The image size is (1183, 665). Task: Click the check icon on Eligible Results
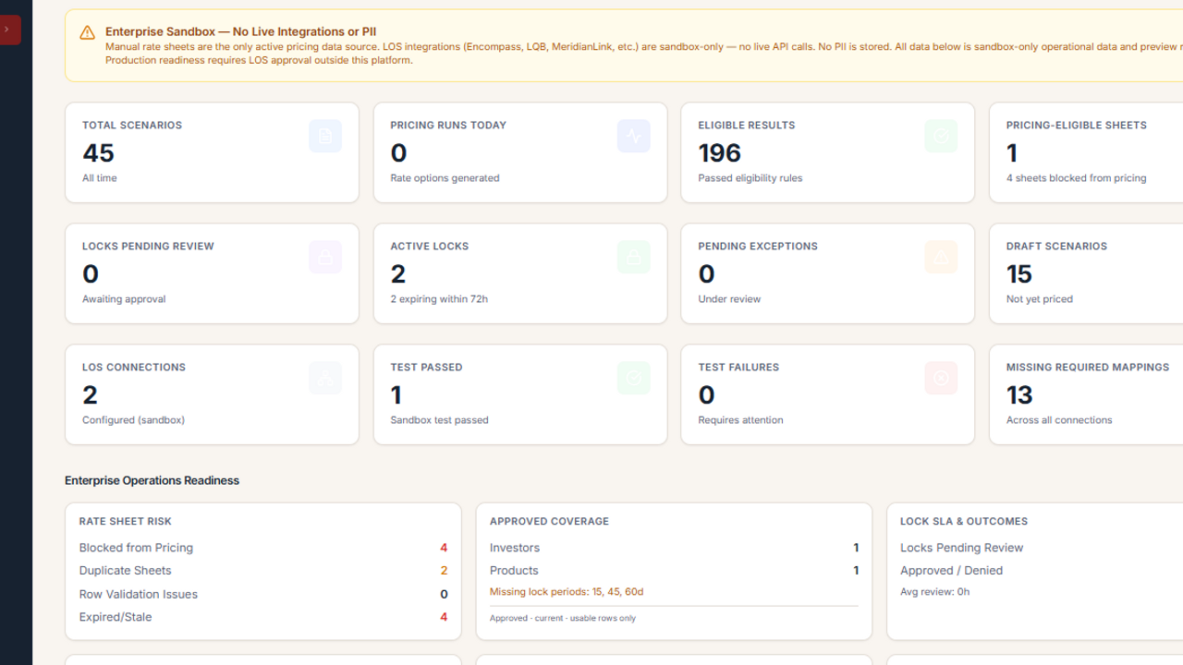pyautogui.click(x=941, y=136)
